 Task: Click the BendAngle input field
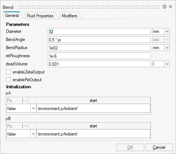(99, 40)
